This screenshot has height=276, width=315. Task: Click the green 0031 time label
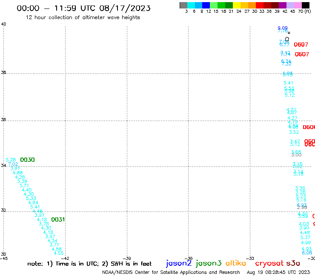[58, 220]
